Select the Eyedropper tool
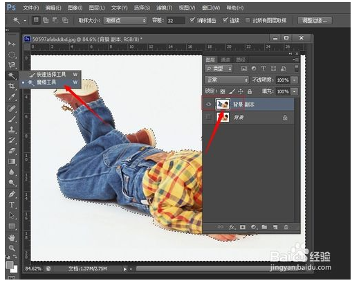The height and width of the screenshot is (283, 361). coord(12,97)
